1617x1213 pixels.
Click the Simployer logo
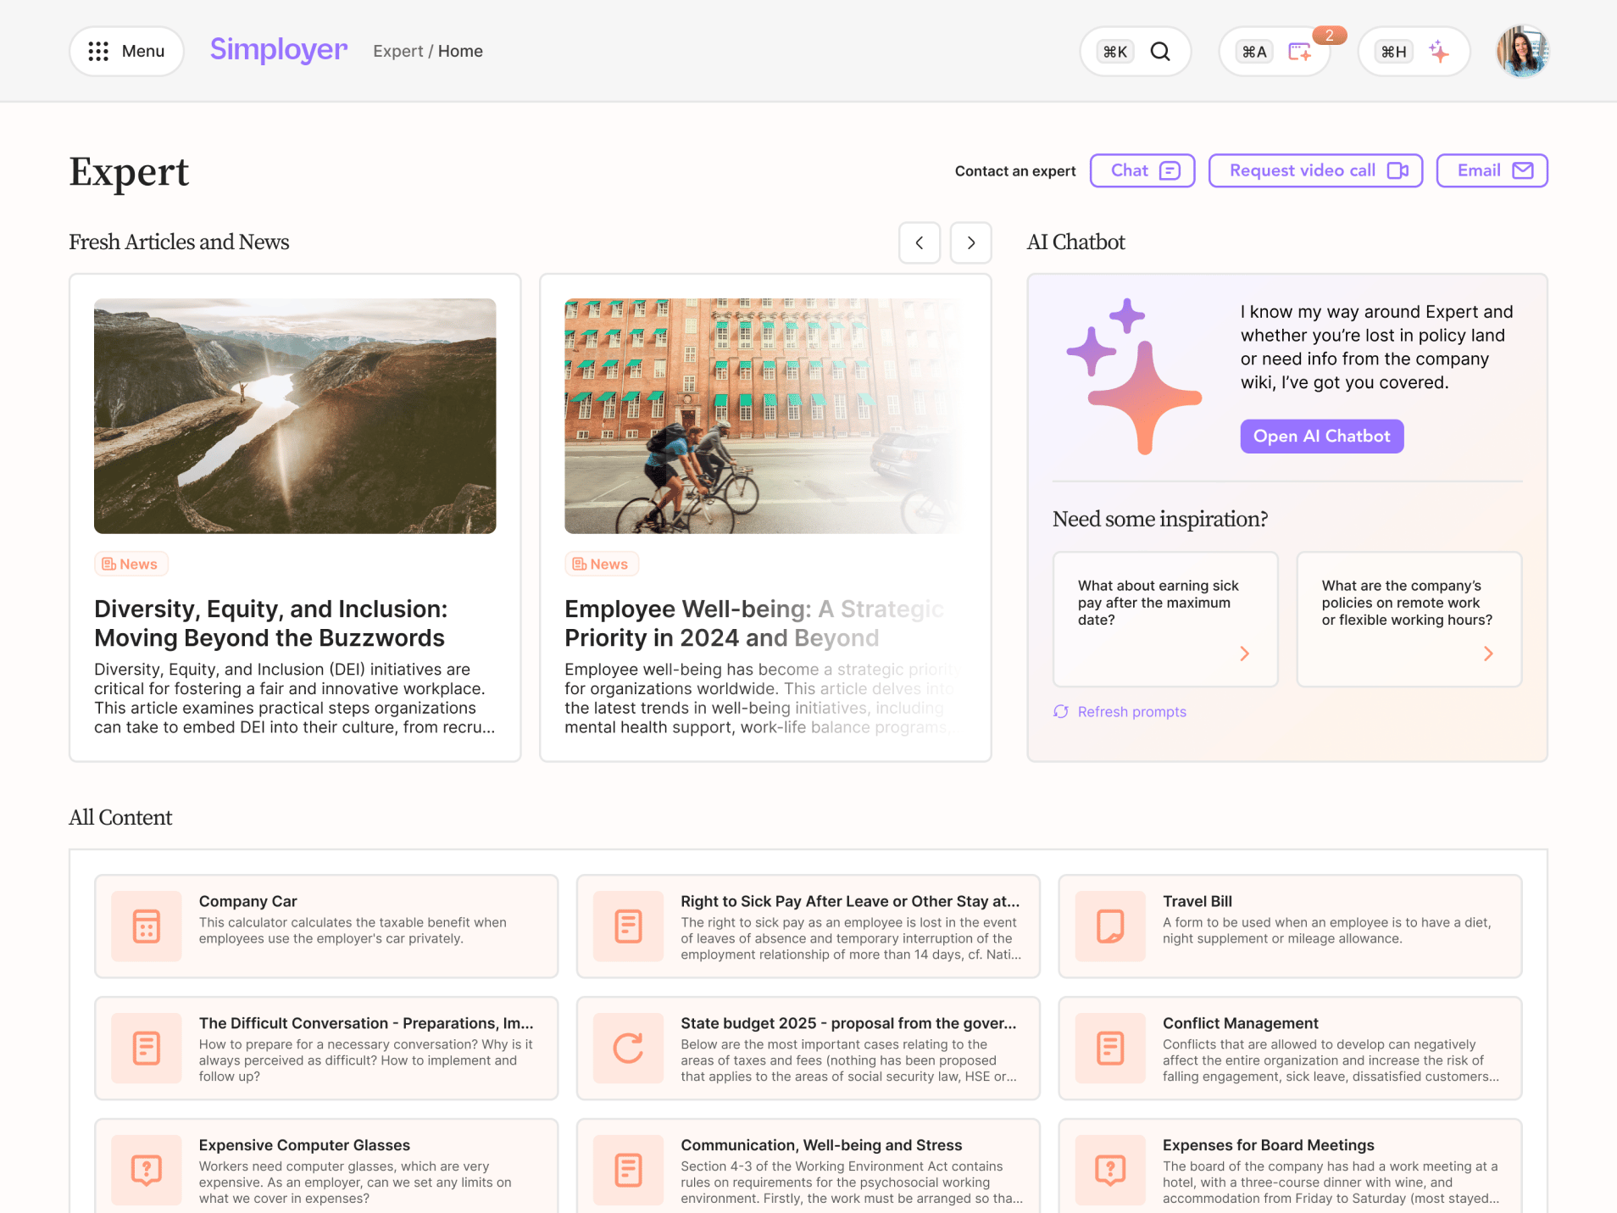(x=279, y=50)
